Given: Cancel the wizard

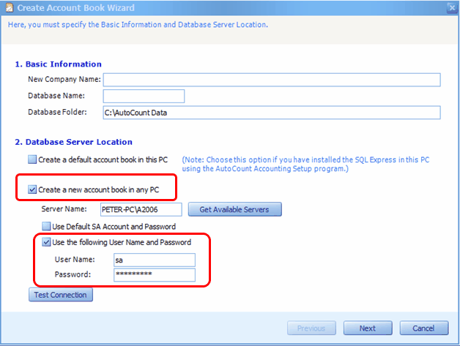Looking at the screenshot, I should coord(423,328).
